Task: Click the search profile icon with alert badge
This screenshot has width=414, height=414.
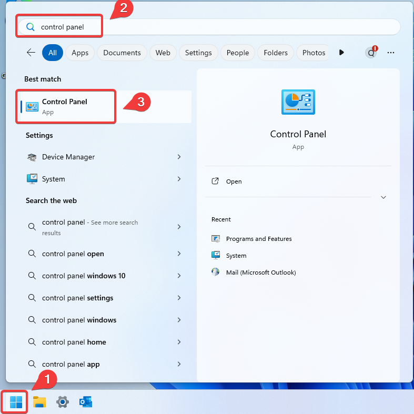Action: (371, 53)
